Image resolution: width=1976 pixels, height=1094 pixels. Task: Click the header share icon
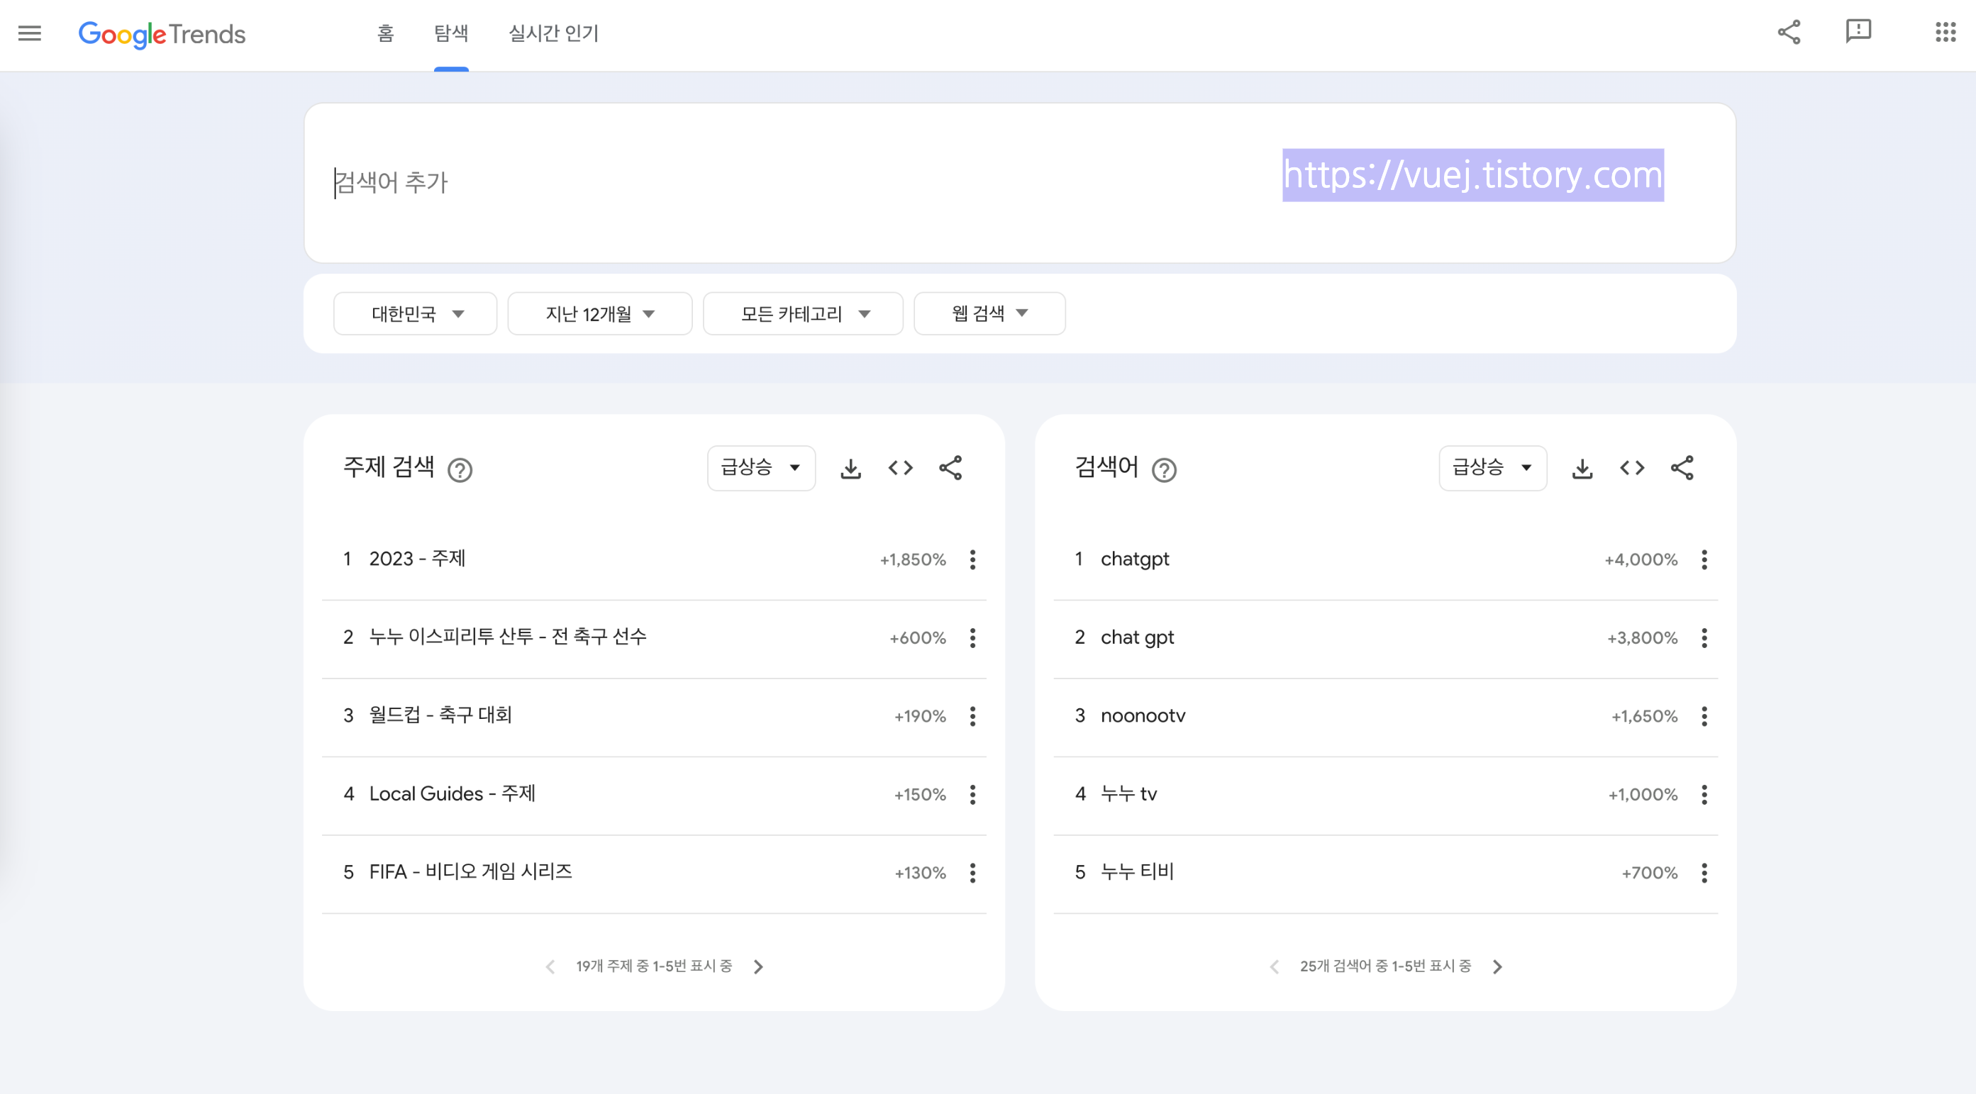click(1788, 32)
